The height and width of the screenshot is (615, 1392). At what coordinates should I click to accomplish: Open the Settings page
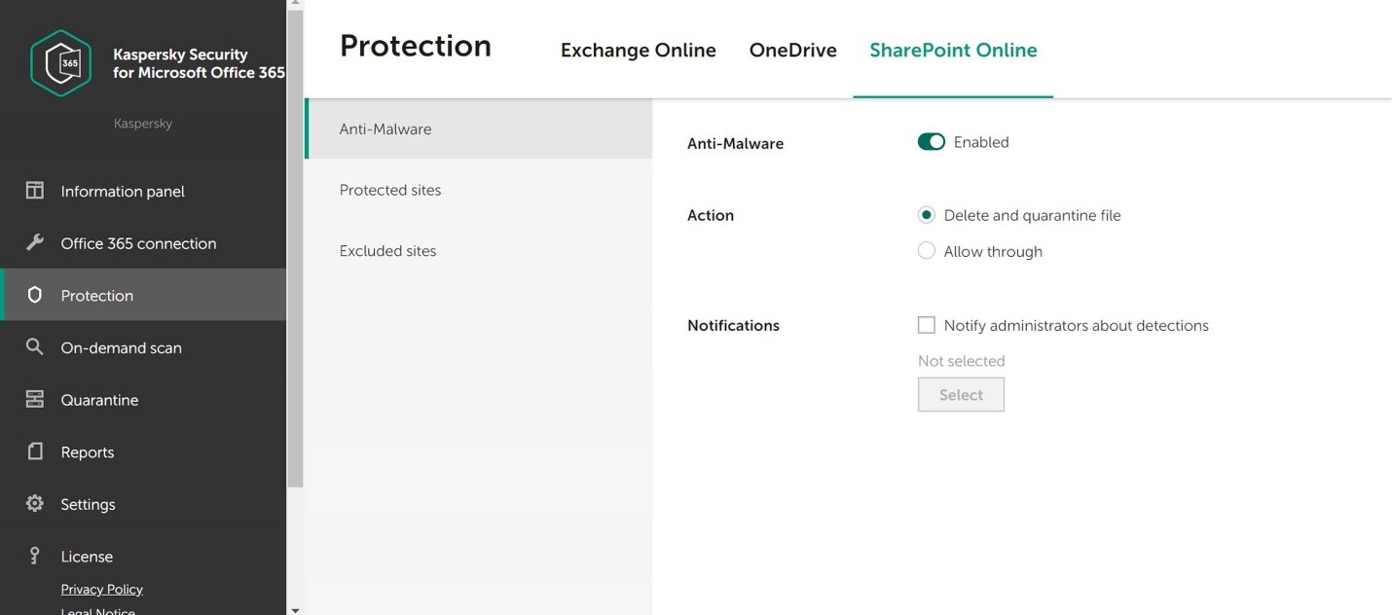click(143, 504)
